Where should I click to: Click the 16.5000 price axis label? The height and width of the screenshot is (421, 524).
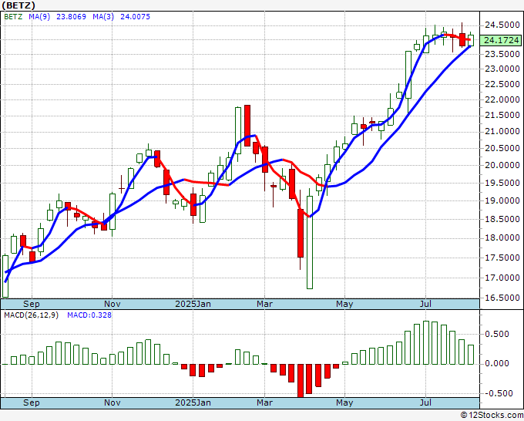[502, 298]
